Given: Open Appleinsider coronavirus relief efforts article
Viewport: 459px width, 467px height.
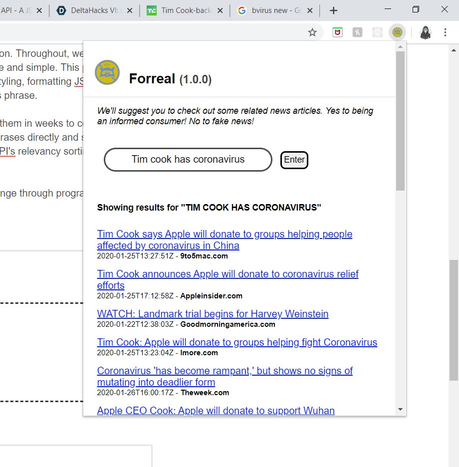Looking at the screenshot, I should (x=228, y=279).
